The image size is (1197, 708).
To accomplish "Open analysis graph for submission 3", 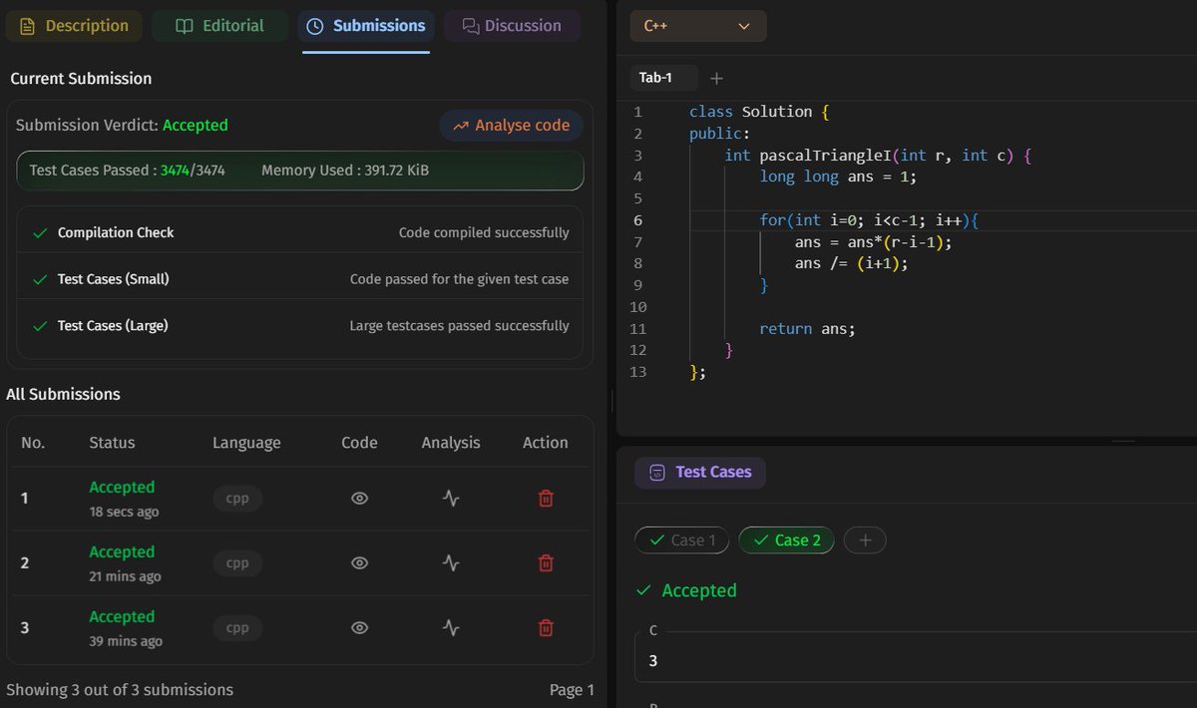I will (x=451, y=628).
